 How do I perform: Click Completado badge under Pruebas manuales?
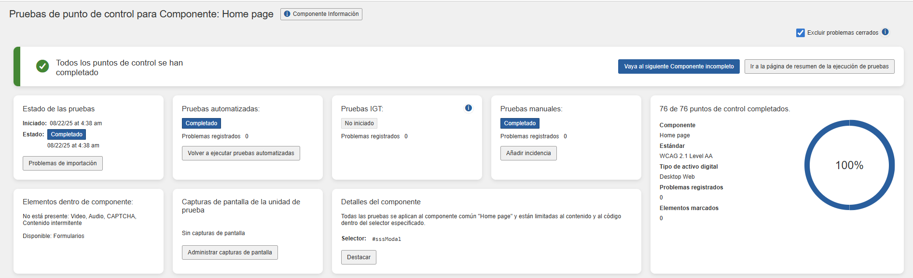click(520, 123)
